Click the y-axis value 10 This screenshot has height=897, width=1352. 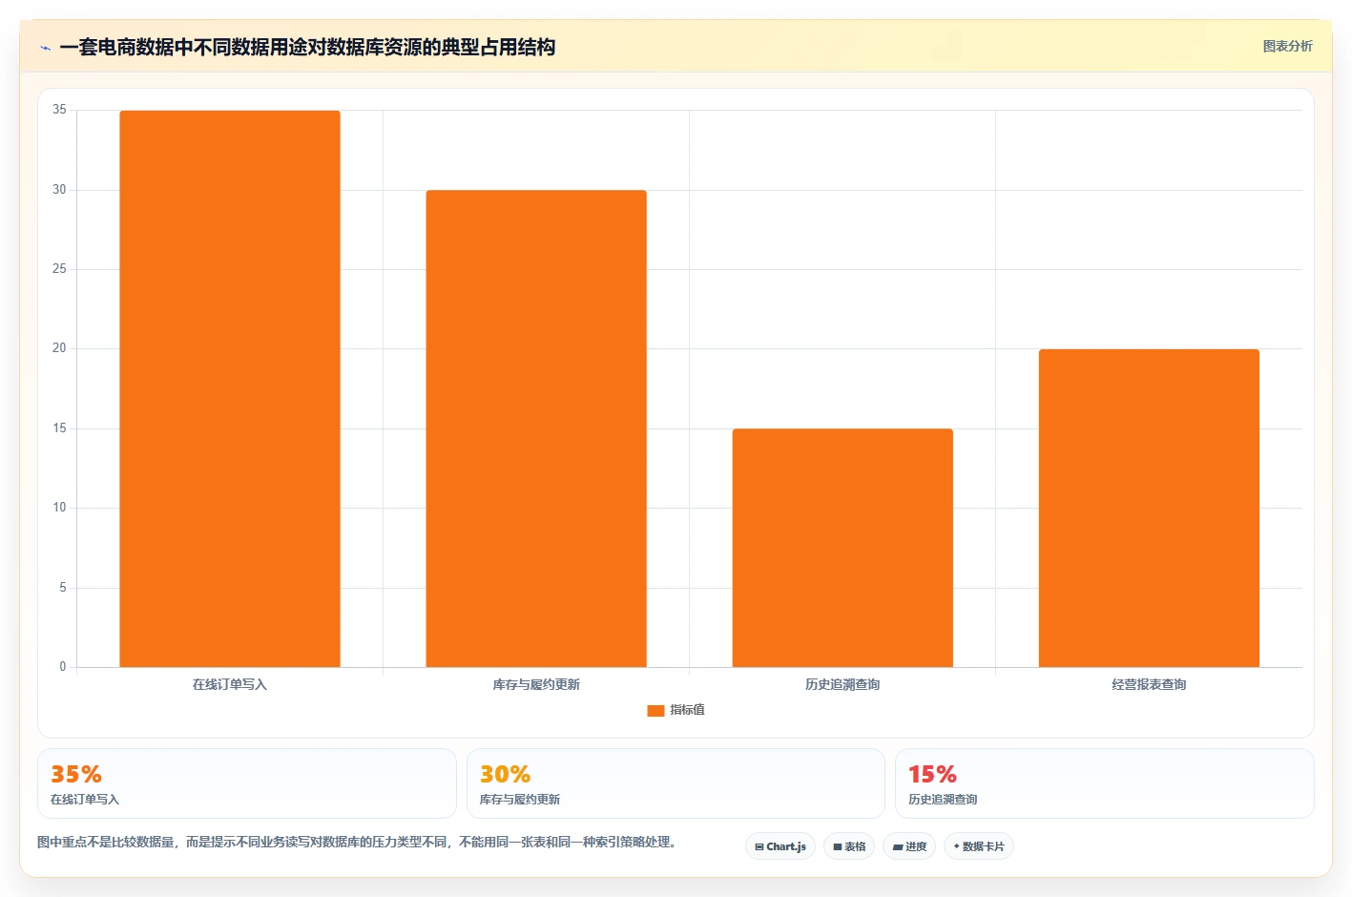tap(59, 508)
